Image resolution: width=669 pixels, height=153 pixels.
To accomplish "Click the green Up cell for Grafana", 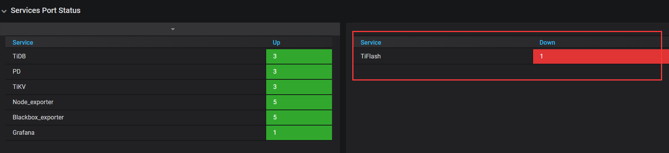I will click(299, 132).
